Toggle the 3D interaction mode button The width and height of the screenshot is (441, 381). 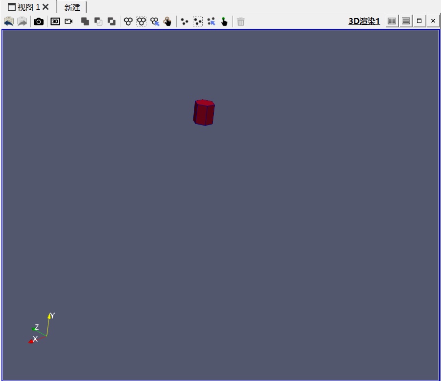(x=55, y=21)
